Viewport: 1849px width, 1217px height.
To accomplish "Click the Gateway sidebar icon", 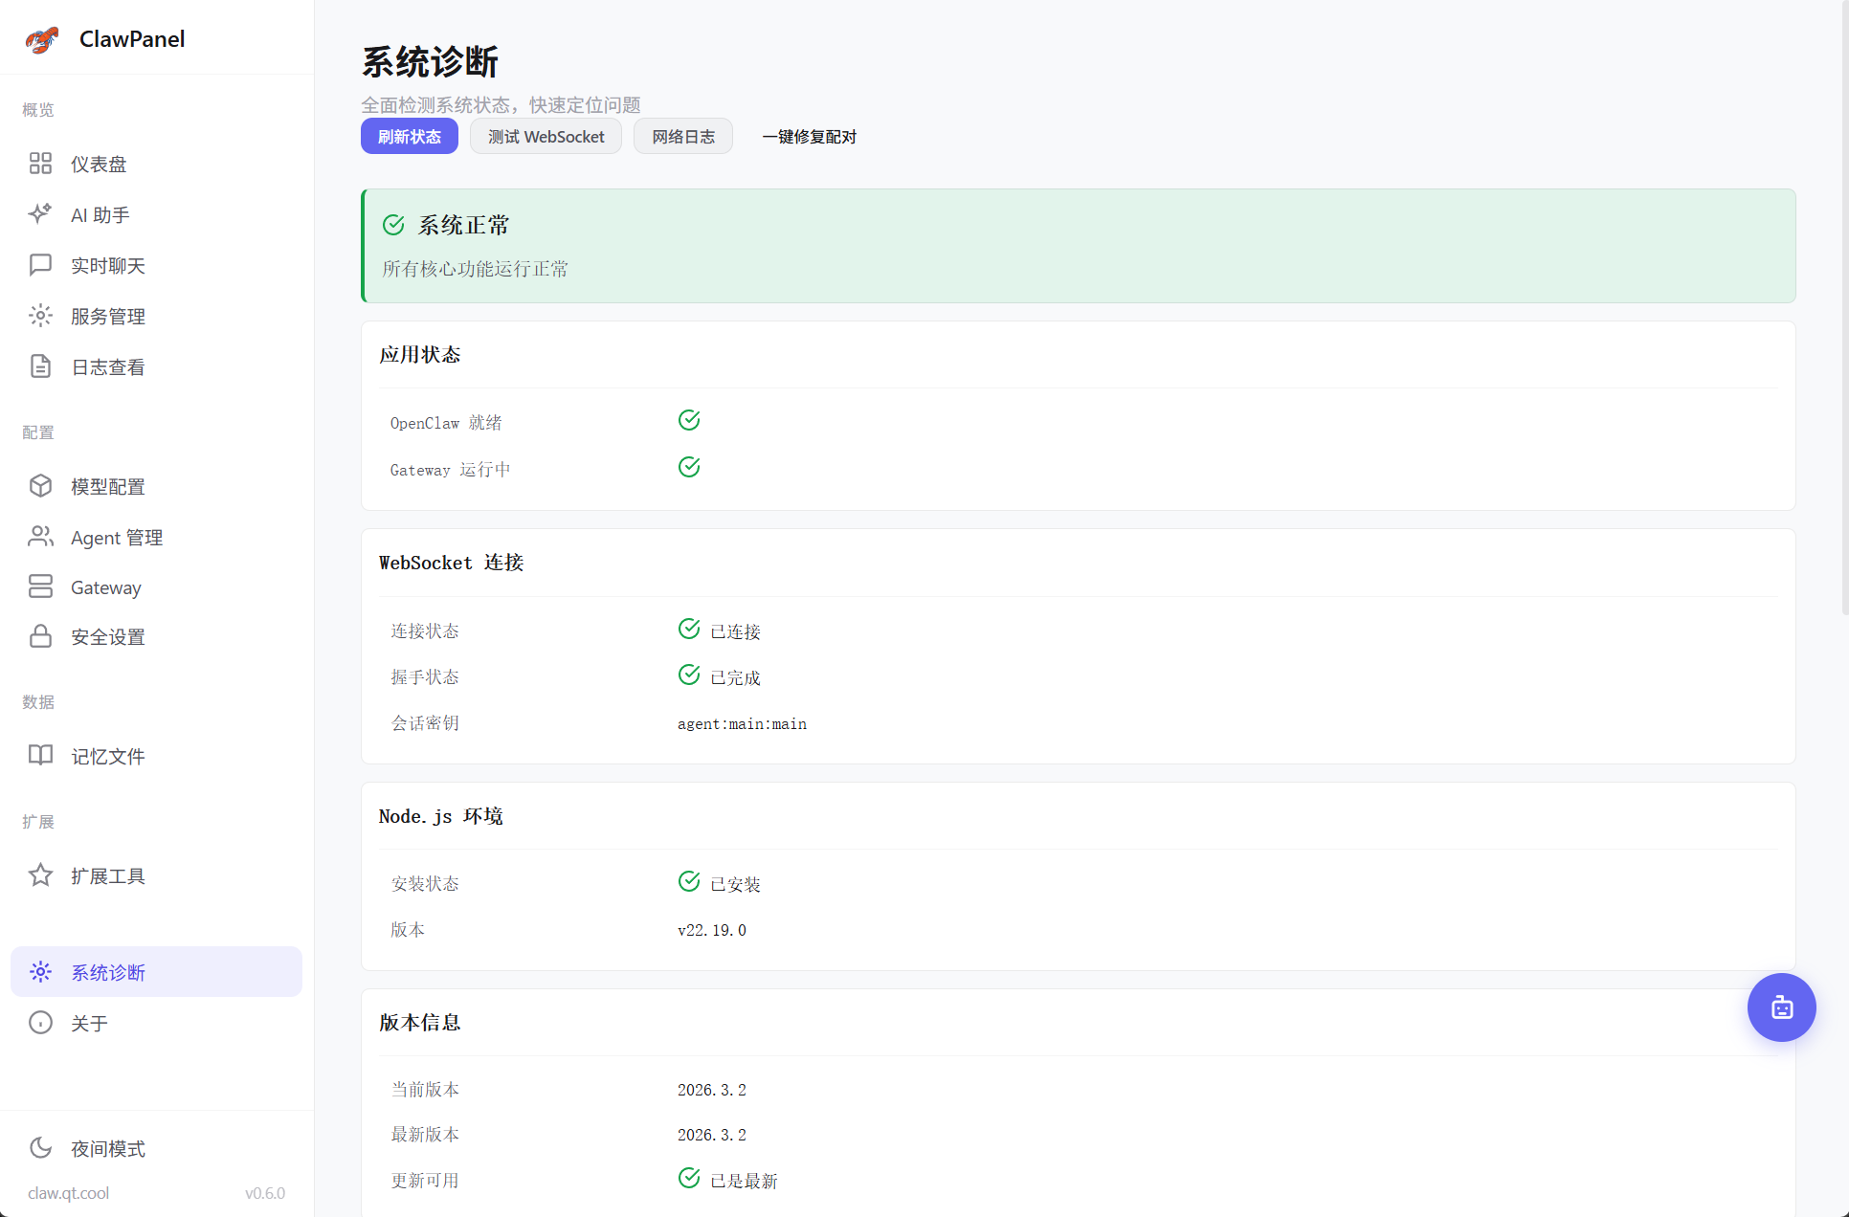I will tap(40, 586).
